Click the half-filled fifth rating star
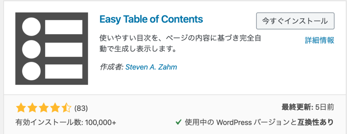 point(66,108)
